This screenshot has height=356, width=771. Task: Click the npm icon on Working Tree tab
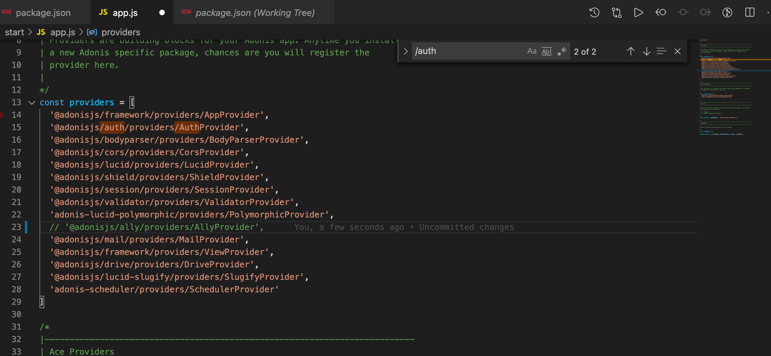point(186,12)
